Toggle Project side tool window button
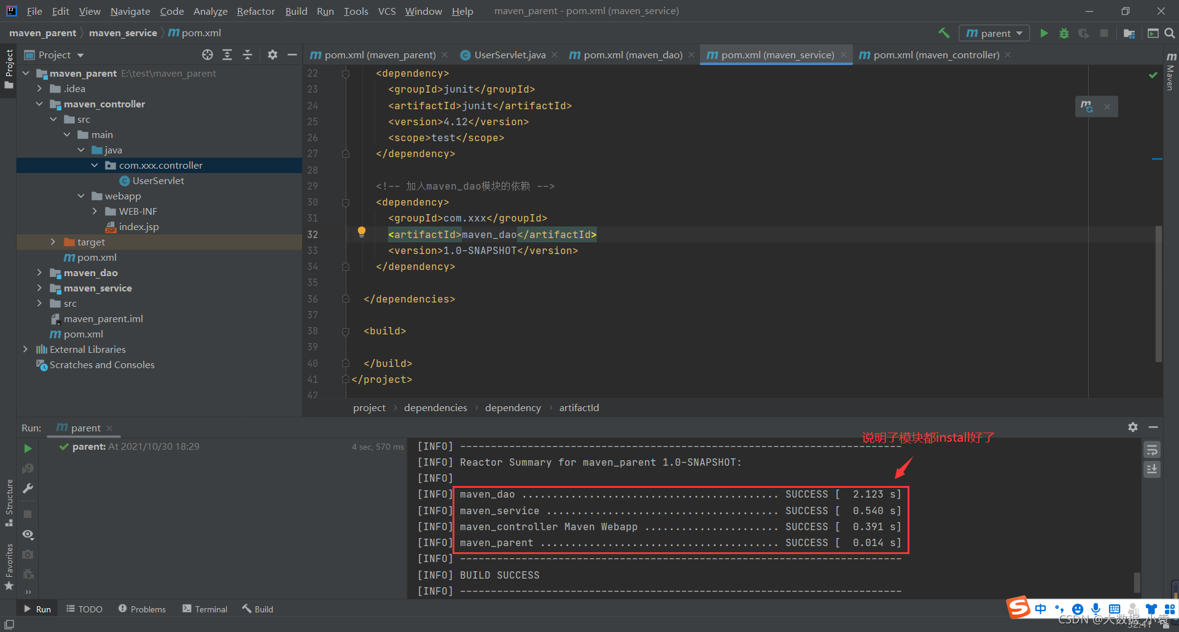1179x632 pixels. coord(9,69)
